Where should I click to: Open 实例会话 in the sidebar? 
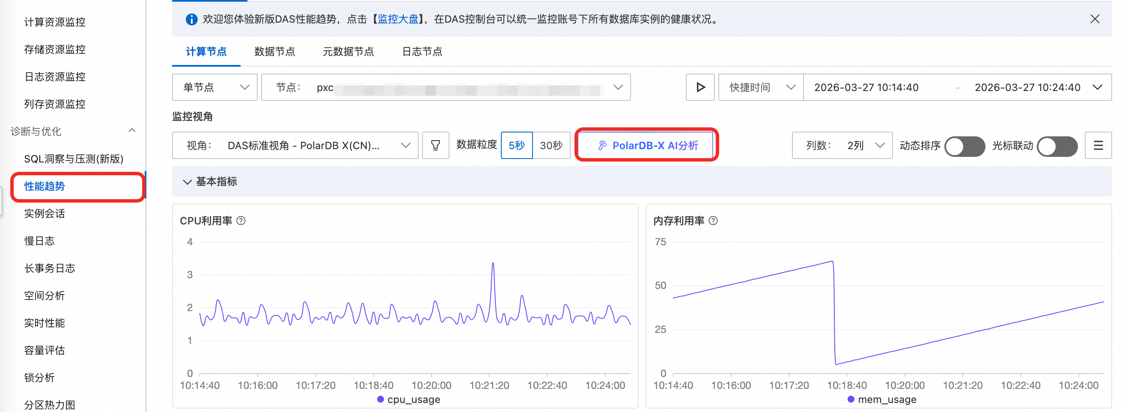click(x=45, y=213)
